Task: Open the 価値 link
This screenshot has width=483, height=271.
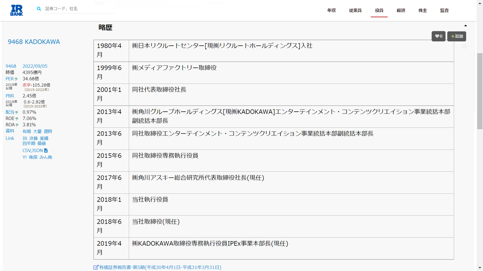Action: click(x=41, y=143)
